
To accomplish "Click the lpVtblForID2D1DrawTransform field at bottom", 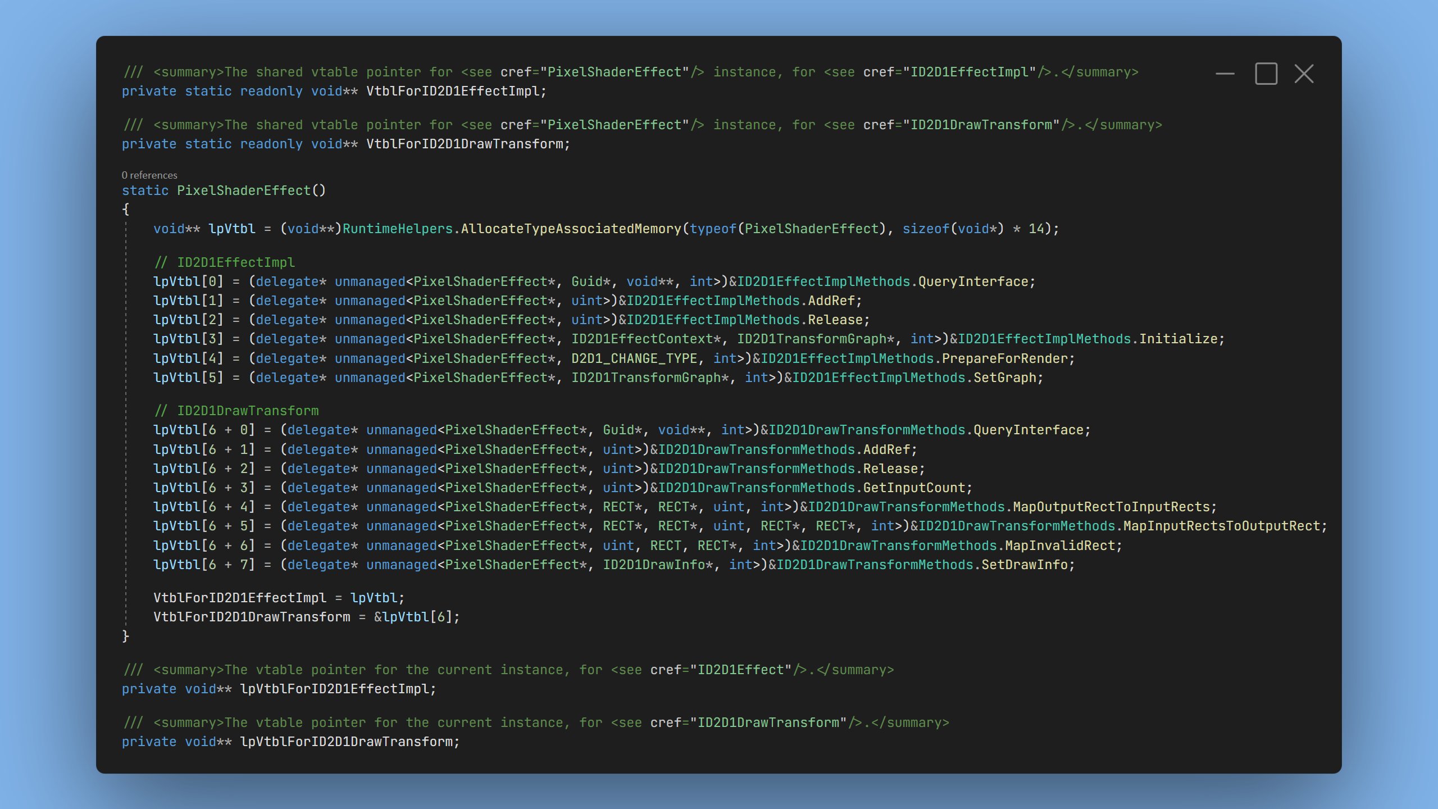I will pos(348,742).
